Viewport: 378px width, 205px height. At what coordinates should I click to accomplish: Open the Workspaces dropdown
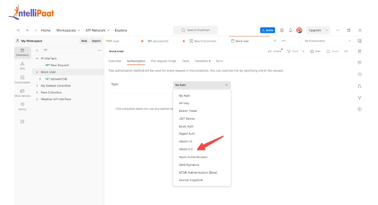tap(68, 30)
